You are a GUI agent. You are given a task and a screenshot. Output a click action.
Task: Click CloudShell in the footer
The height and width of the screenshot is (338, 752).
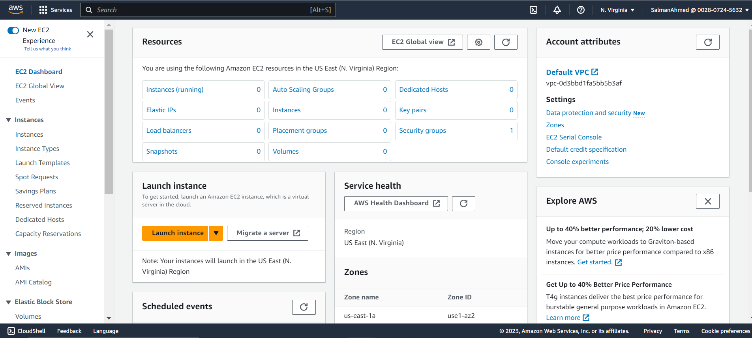coord(26,331)
